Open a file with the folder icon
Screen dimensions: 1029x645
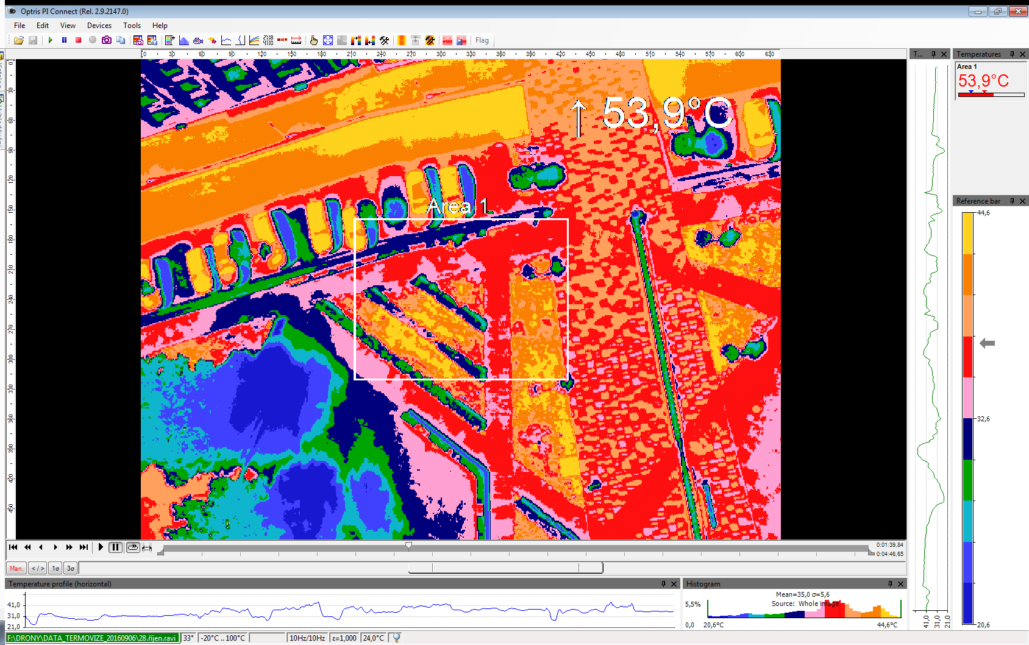pyautogui.click(x=19, y=40)
